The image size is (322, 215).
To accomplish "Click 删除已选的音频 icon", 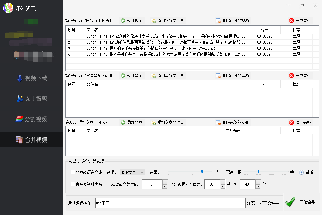I will coord(218,76).
